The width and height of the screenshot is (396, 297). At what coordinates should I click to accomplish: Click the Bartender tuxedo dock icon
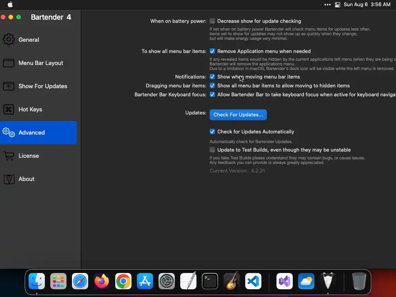[x=328, y=281]
